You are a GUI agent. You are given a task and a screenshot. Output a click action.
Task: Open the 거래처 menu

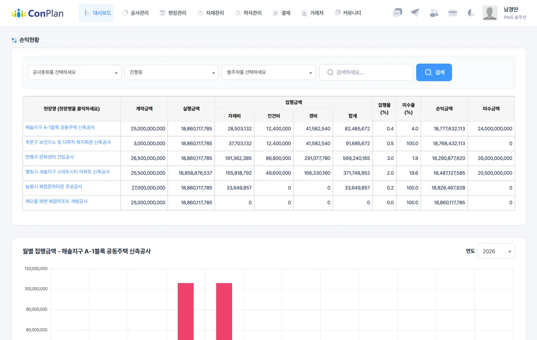point(312,13)
